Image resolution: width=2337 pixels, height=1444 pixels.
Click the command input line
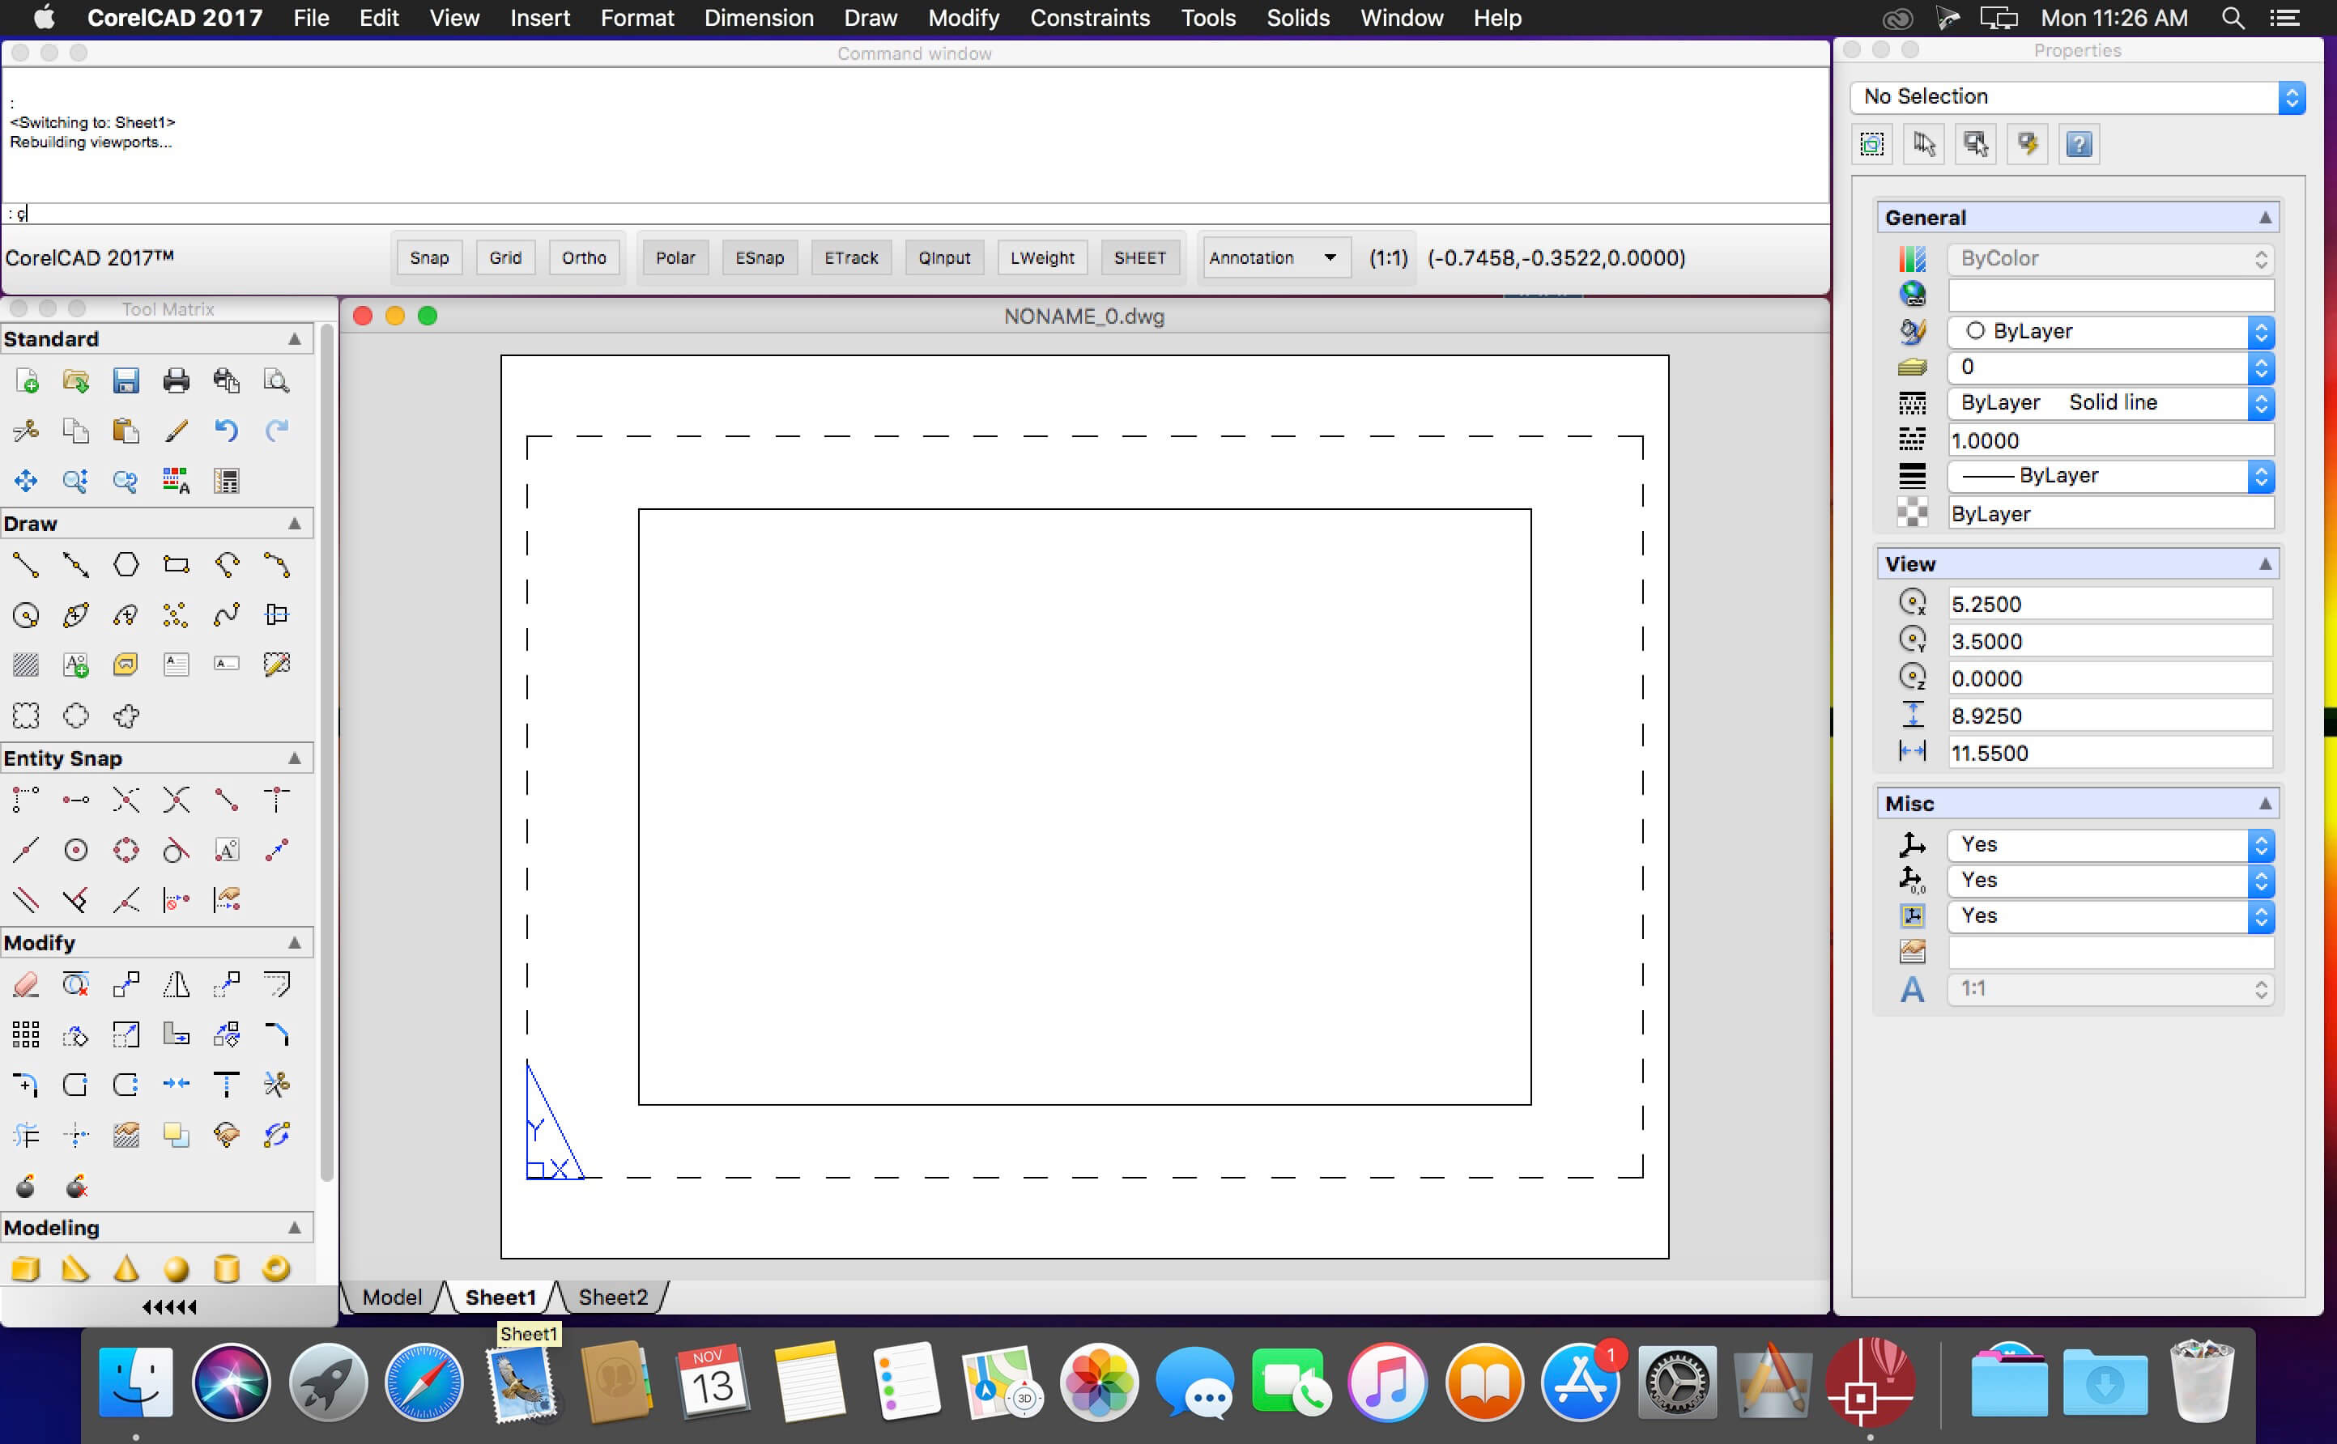pyautogui.click(x=915, y=214)
